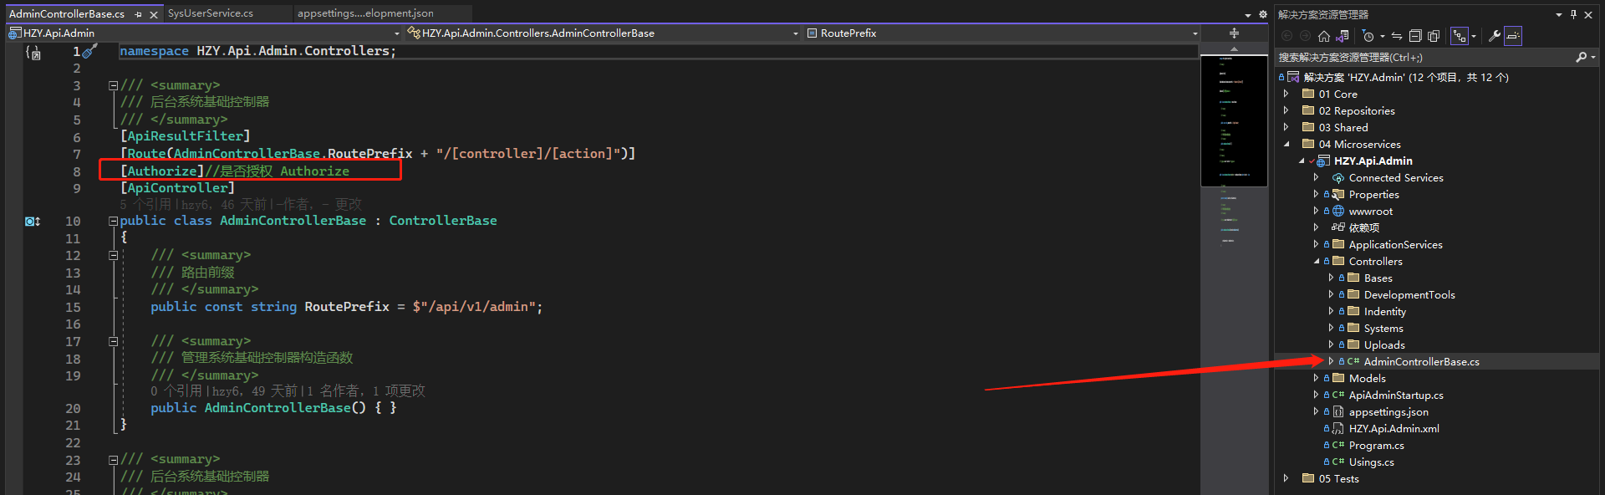Click the Sync with Active Document arrows

point(1397,36)
